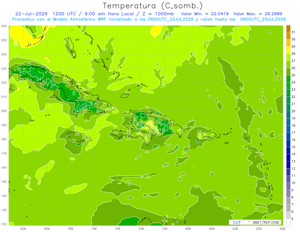Click the 62W longitude axis label

coord(259,228)
